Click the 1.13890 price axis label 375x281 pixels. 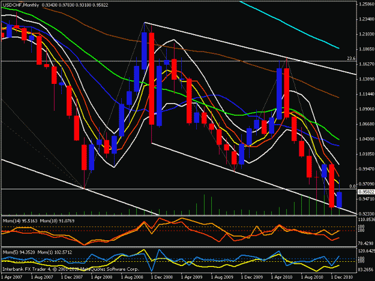pos(367,79)
